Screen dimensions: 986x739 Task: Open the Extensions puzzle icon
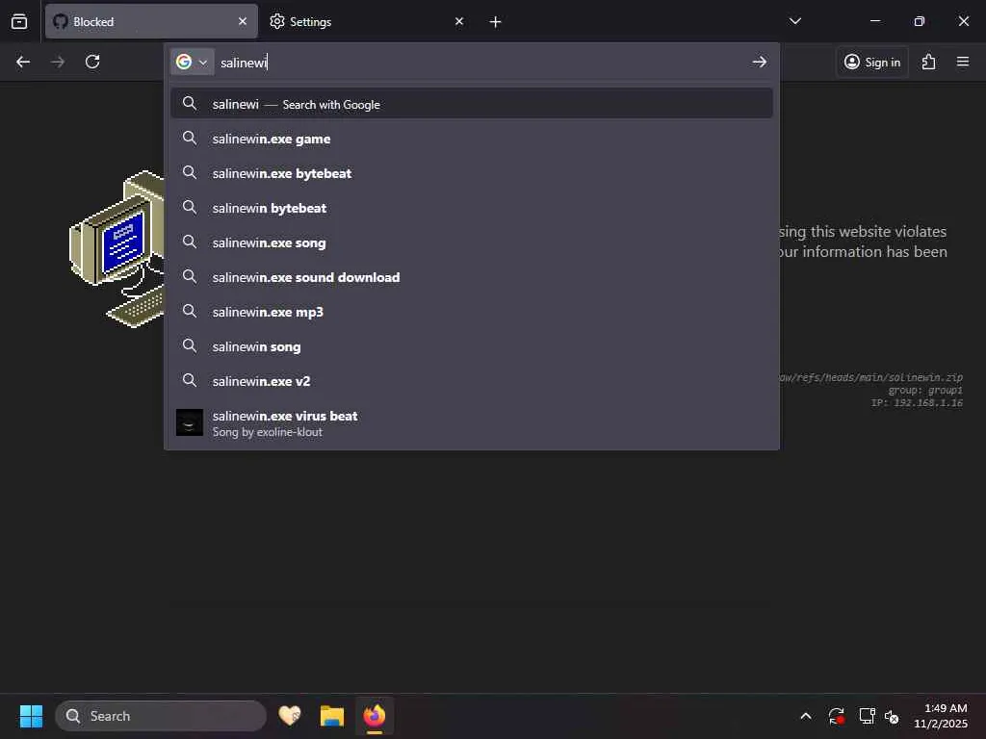coord(929,62)
